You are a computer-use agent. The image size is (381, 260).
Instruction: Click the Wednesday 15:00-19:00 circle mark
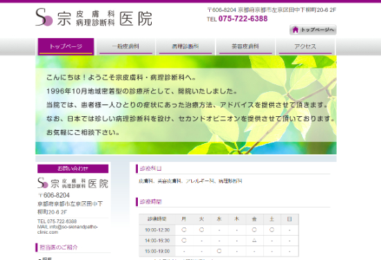pos(219,251)
